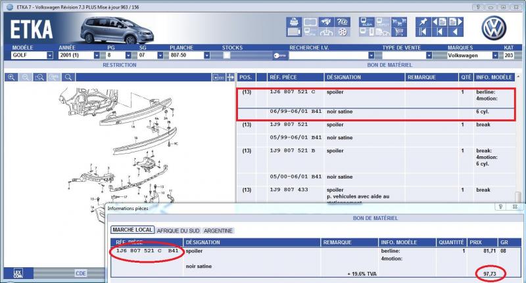This screenshot has height=283, width=526.
Task: Open the ANNÉE dropdown showing 2001 (1)
Action: click(97, 55)
